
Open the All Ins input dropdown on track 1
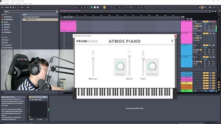click(x=197, y=21)
